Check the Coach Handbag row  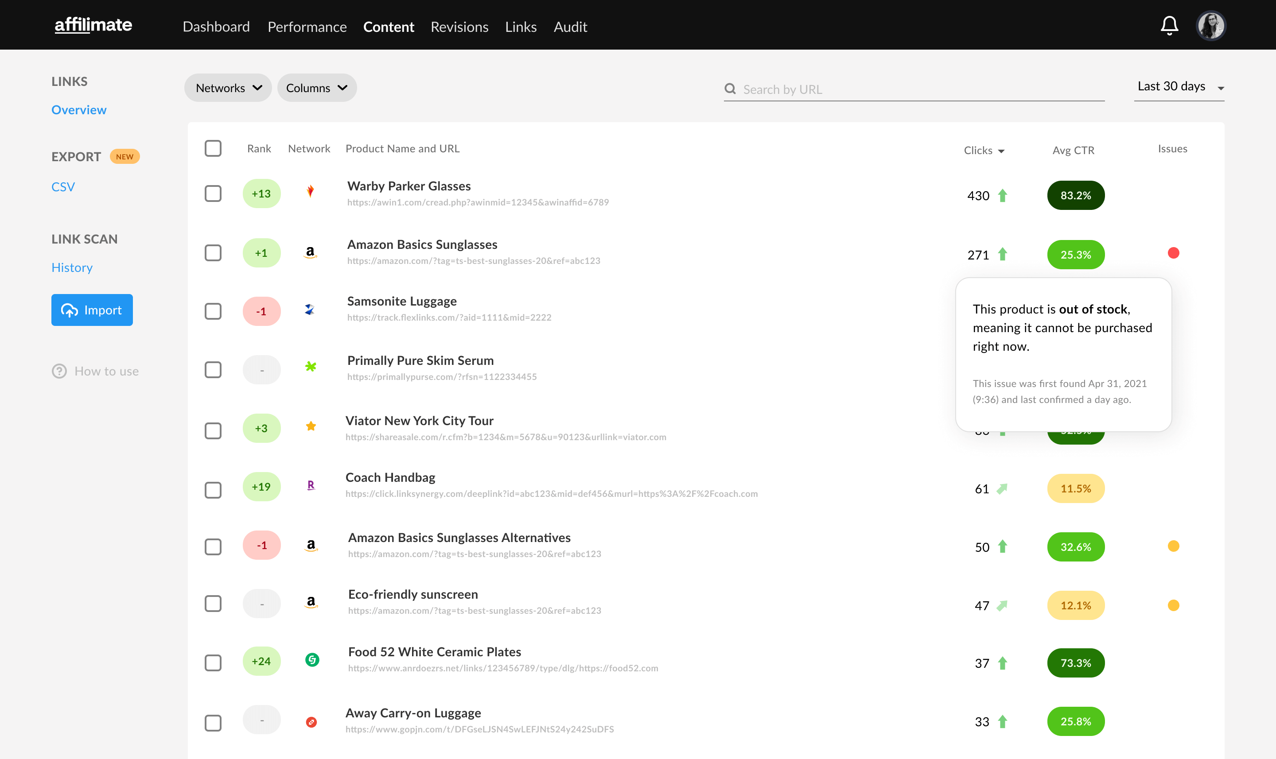(213, 490)
